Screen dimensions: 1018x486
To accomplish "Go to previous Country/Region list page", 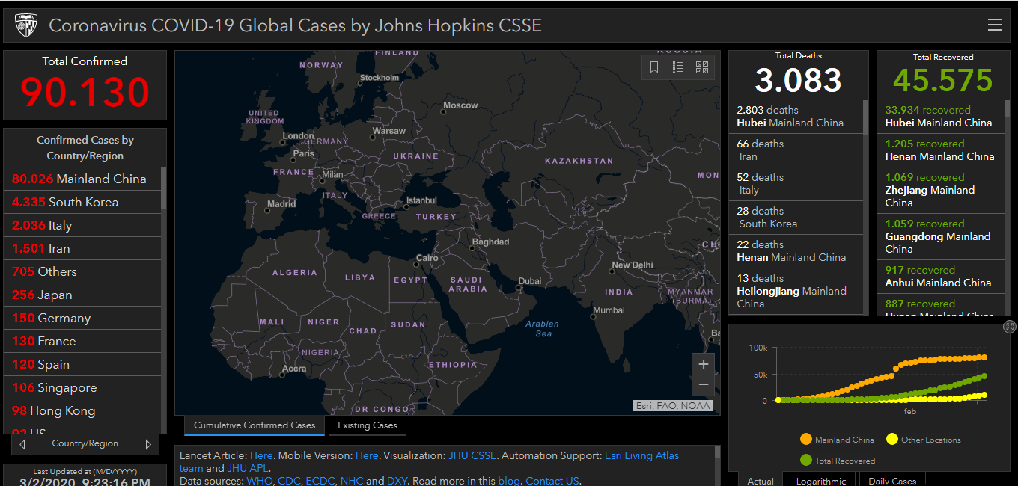I will 22,444.
